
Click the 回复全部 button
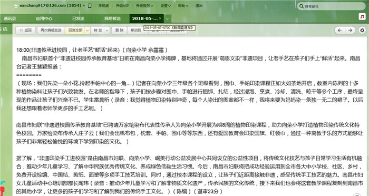click(75, 30)
